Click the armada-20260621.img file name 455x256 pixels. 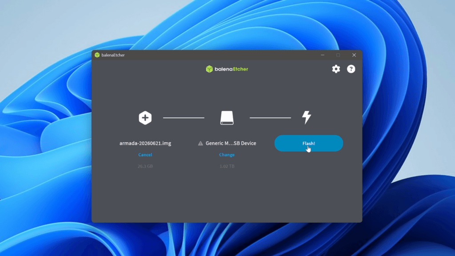tap(145, 143)
